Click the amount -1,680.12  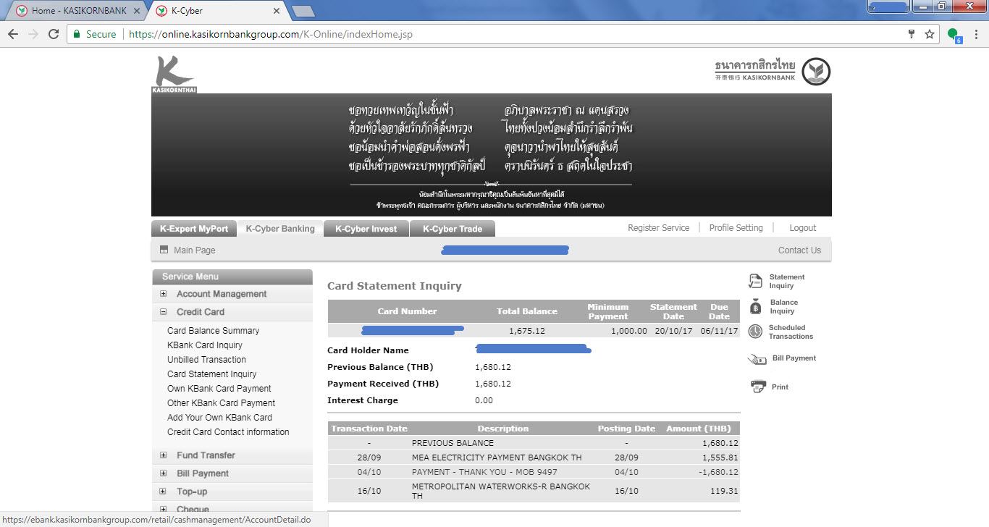[x=719, y=472]
